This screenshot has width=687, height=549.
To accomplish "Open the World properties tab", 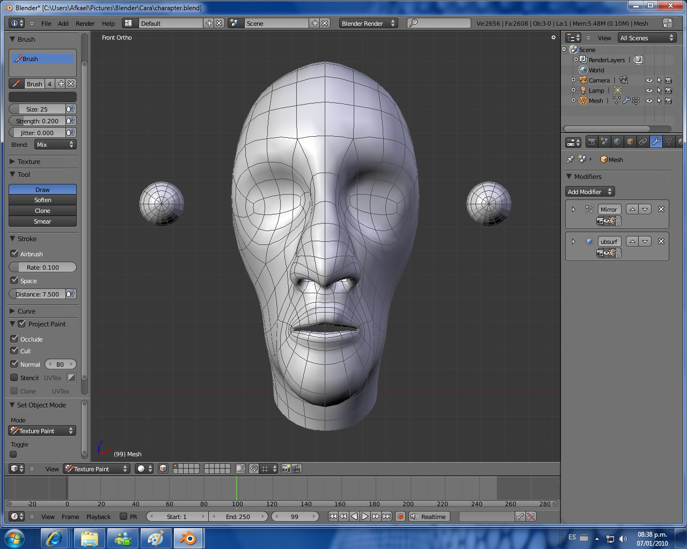I will (617, 142).
